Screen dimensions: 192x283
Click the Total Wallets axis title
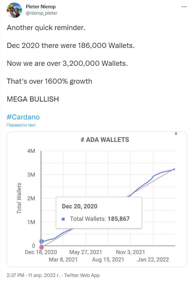click(19, 198)
